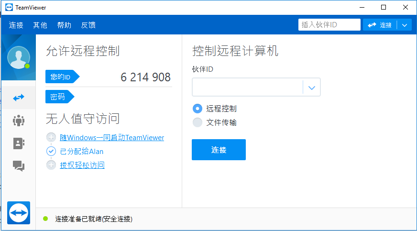Click the 授权轻松访问 link
Viewport: 417px width, 231px height.
click(82, 165)
